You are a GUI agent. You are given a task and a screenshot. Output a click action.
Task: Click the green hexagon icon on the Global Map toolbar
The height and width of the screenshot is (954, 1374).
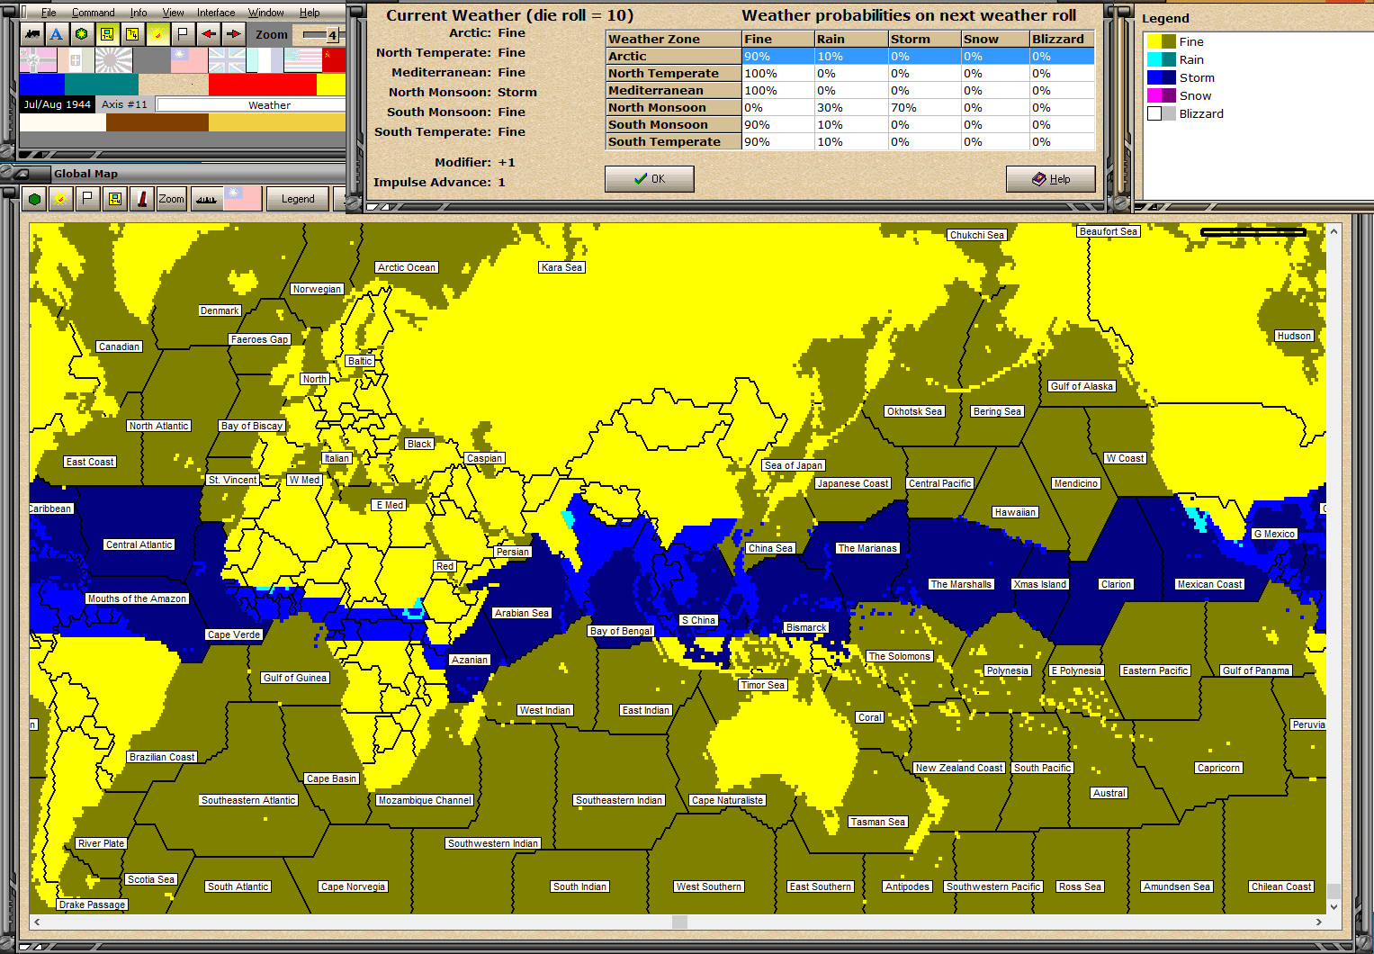pos(34,199)
